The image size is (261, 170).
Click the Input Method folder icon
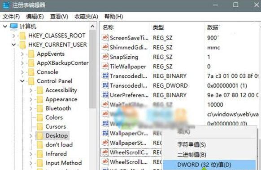(40, 163)
